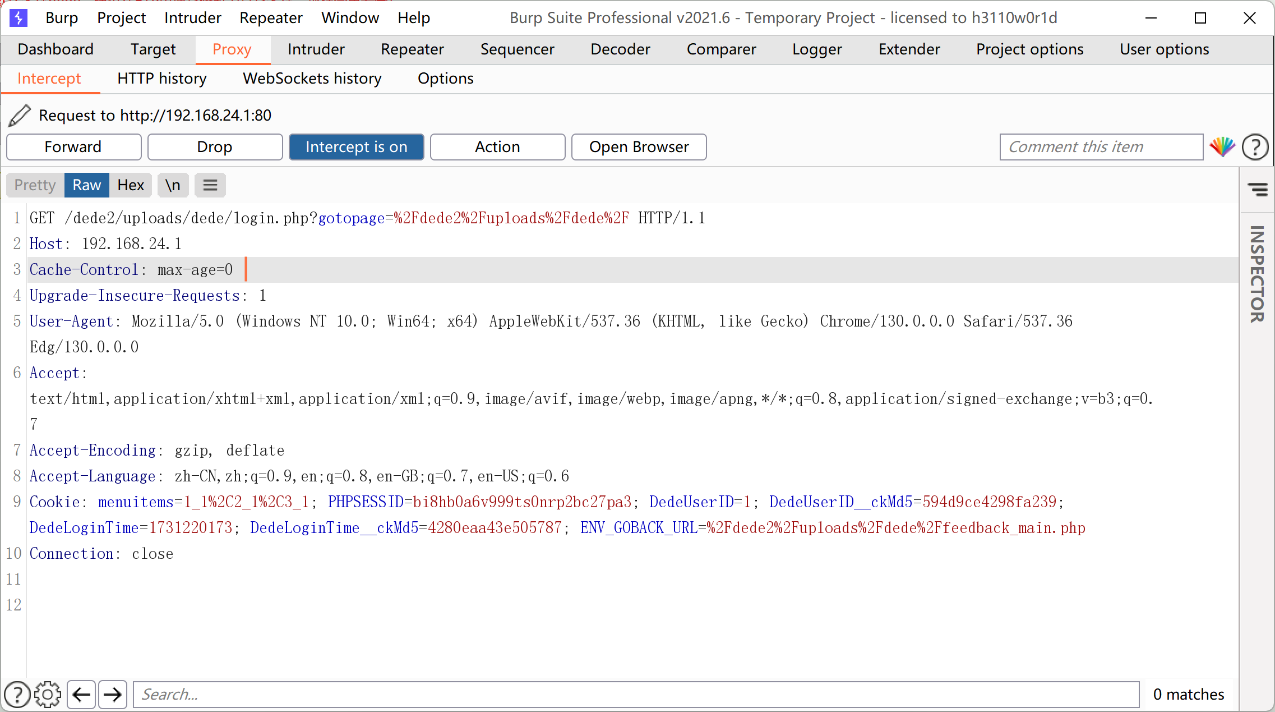The height and width of the screenshot is (712, 1275).
Task: Open the User options tab
Action: point(1165,49)
